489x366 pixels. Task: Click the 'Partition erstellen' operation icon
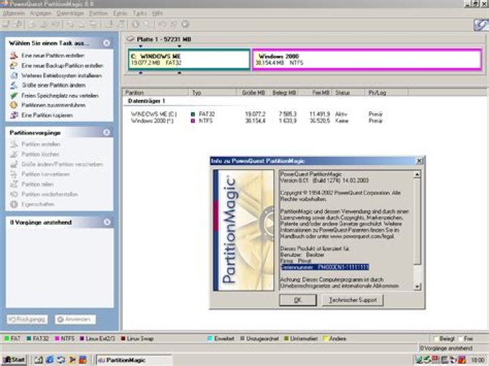click(14, 144)
